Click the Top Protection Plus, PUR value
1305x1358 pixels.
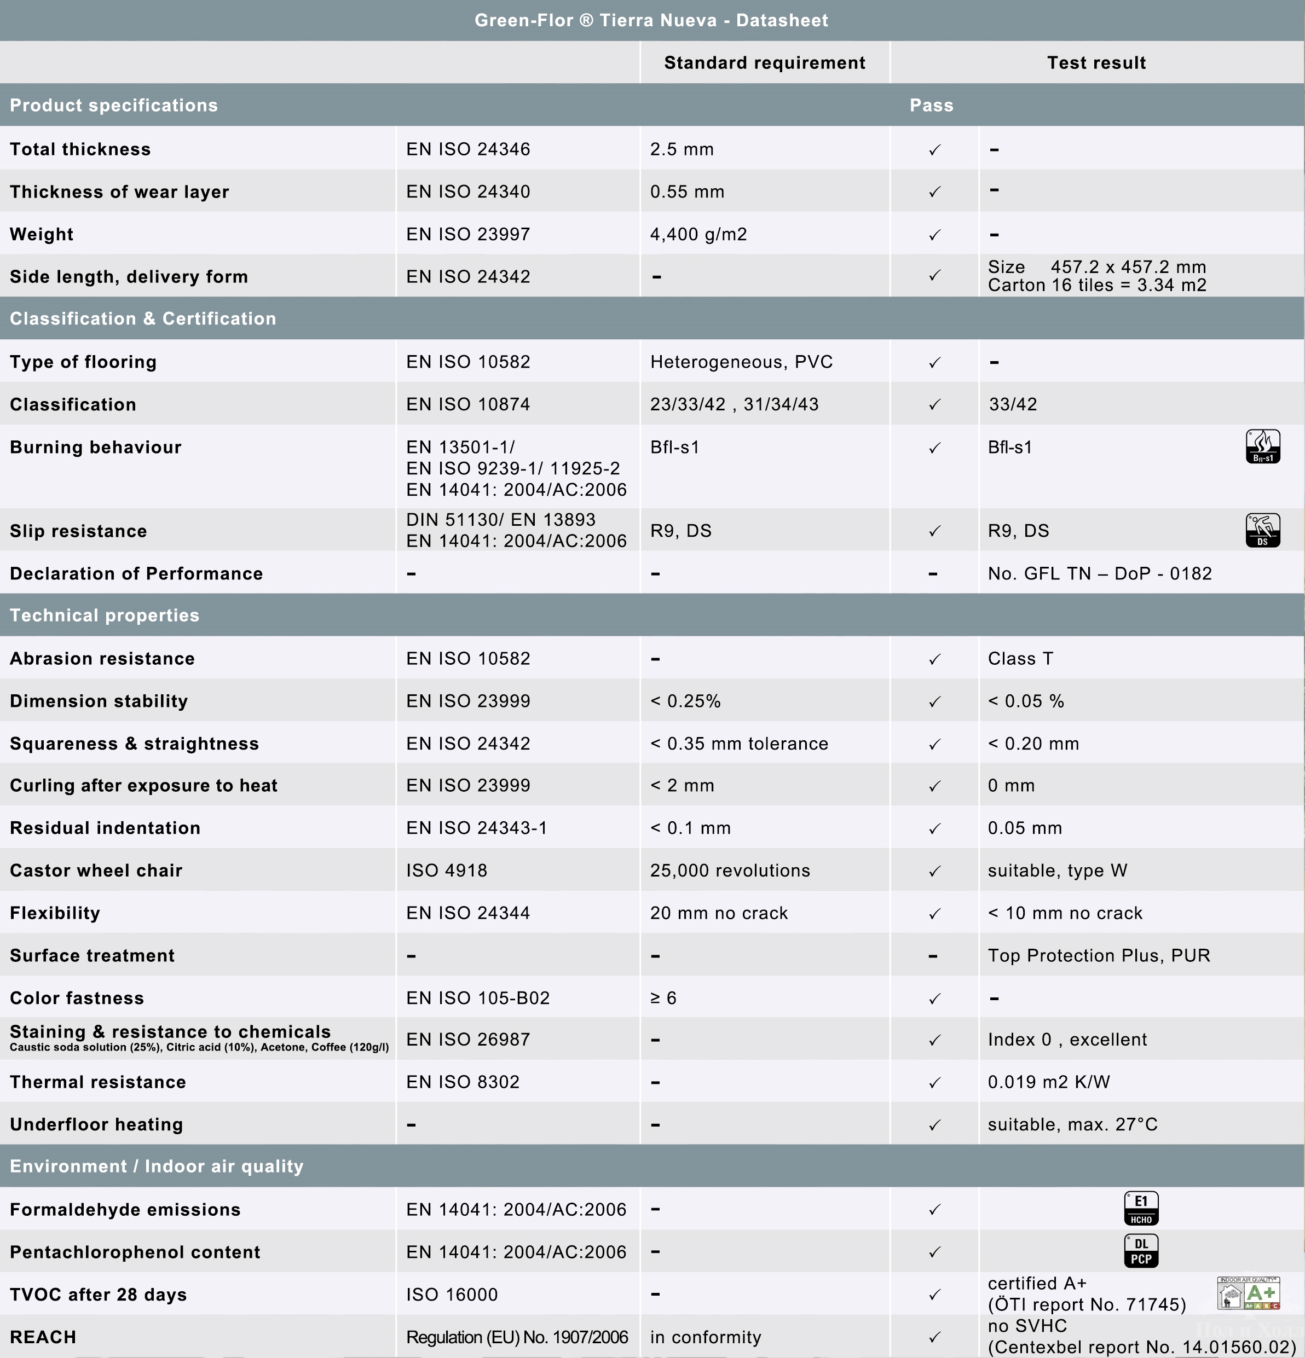coord(1099,956)
